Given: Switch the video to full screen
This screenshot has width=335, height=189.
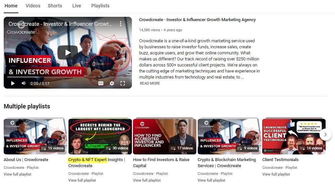Looking at the screenshot, I should [123, 83].
